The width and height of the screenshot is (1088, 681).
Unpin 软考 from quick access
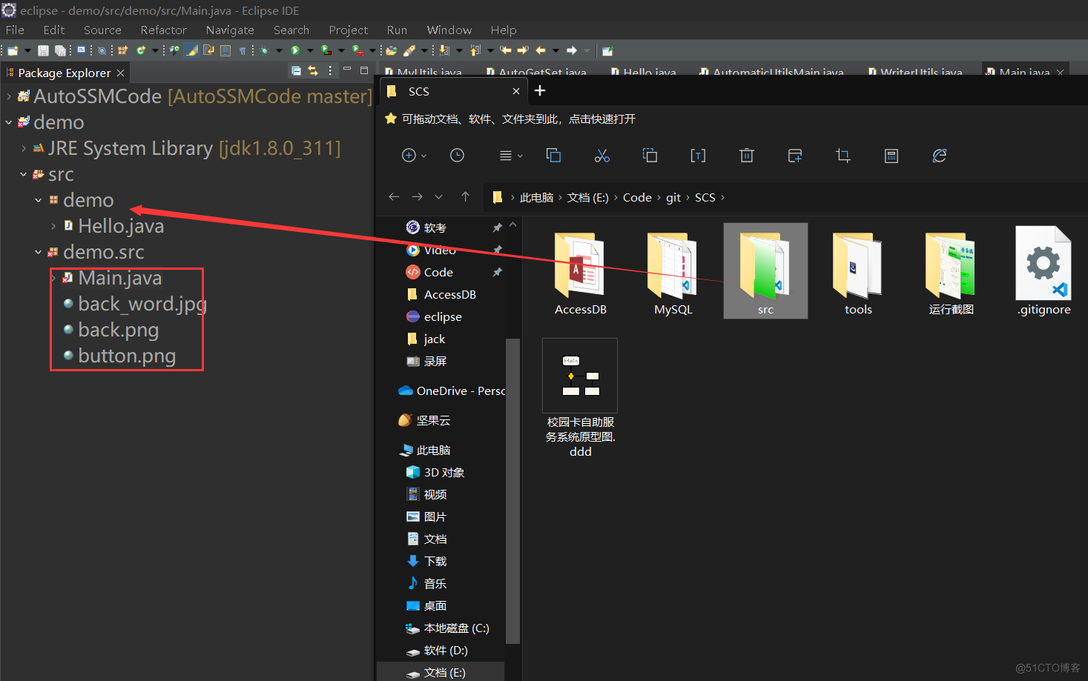click(x=497, y=227)
